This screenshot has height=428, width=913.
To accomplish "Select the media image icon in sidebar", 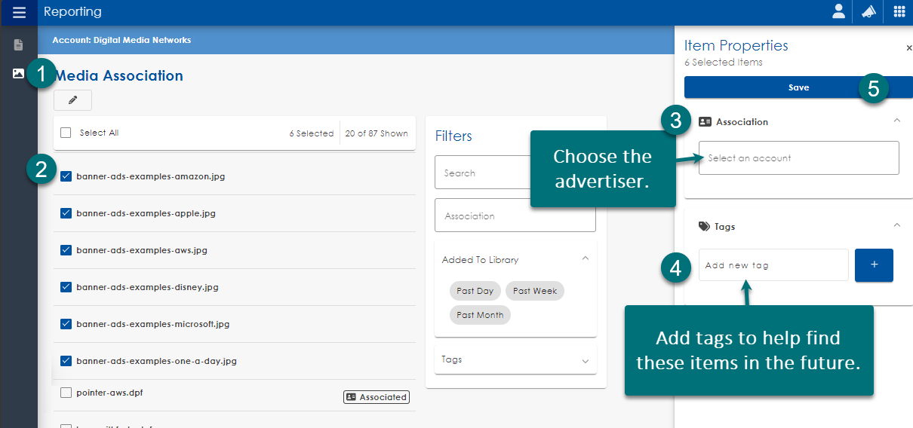I will click(18, 74).
